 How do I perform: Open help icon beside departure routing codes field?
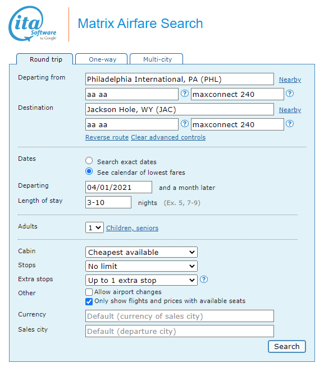pyautogui.click(x=184, y=94)
